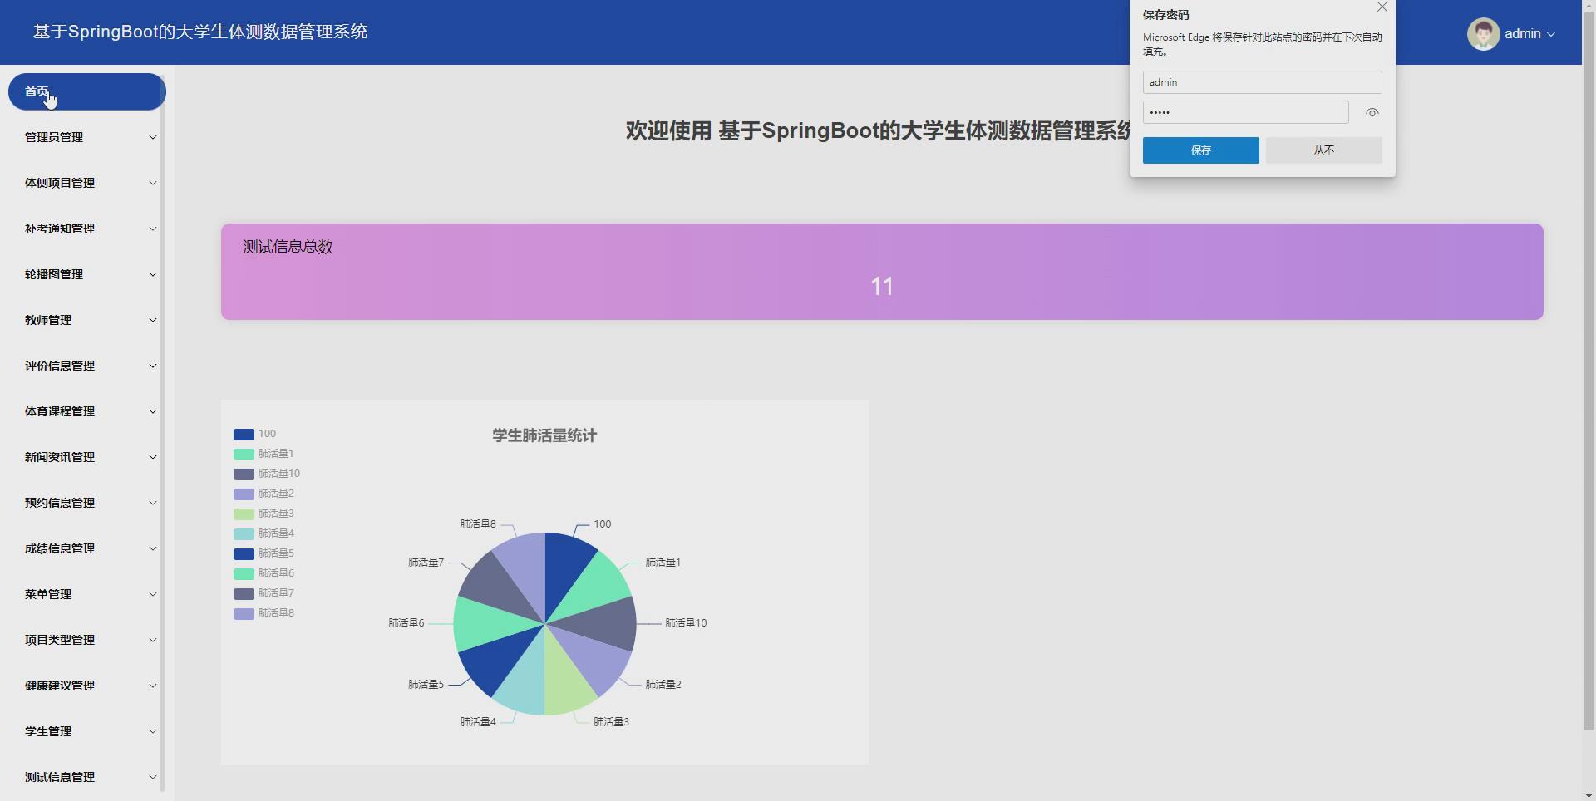Click chevron next to 项目类型管理
This screenshot has width=1596, height=801.
[x=153, y=640]
